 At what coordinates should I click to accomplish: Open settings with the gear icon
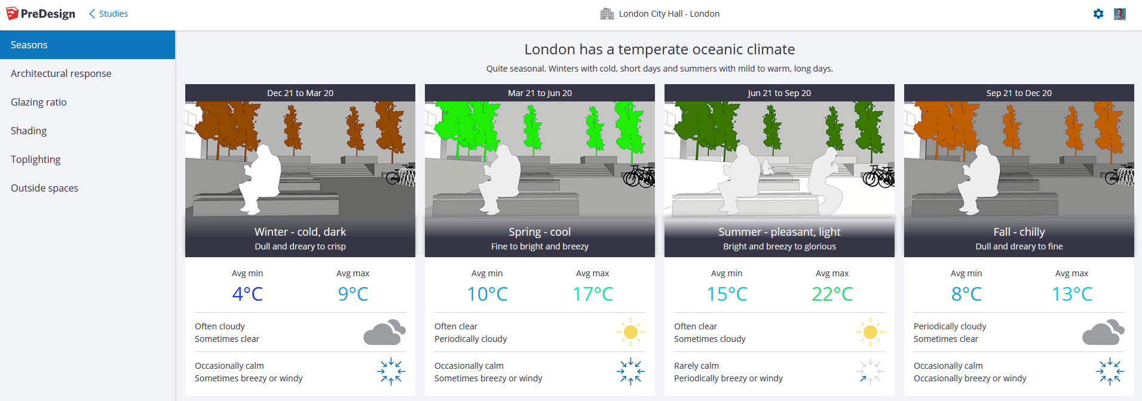tap(1098, 14)
